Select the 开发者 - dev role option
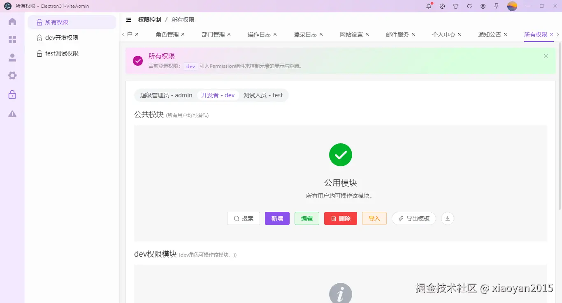 tap(218, 95)
